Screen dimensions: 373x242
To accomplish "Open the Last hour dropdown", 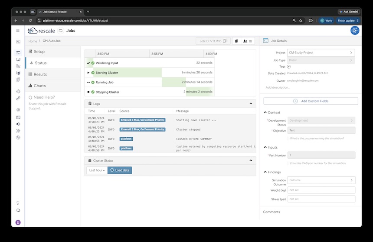I will pyautogui.click(x=97, y=170).
